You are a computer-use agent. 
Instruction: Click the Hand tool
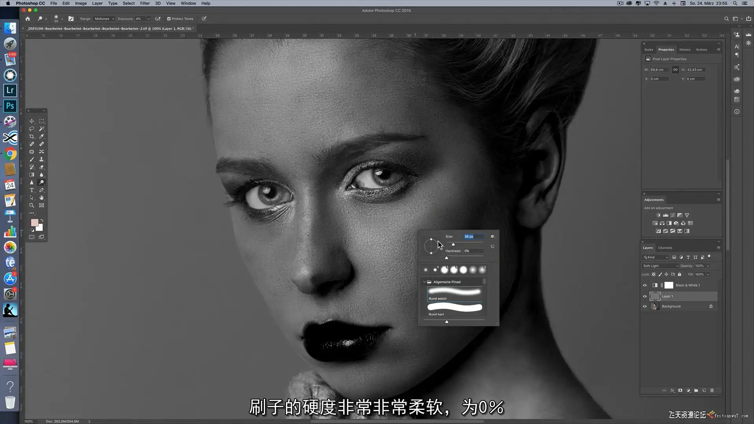[x=42, y=198]
